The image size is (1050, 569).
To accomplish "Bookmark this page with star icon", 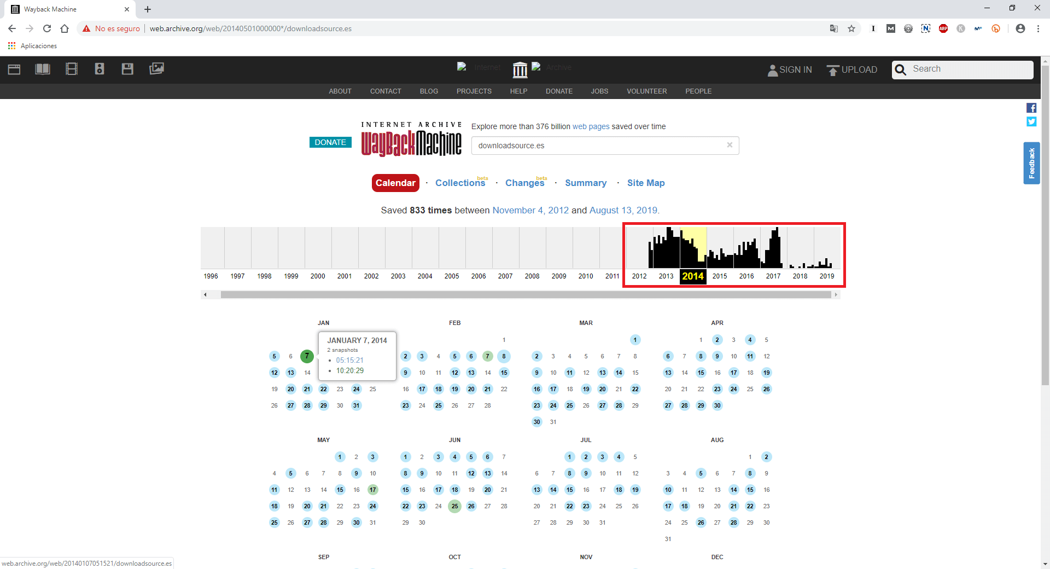I will 851,28.
